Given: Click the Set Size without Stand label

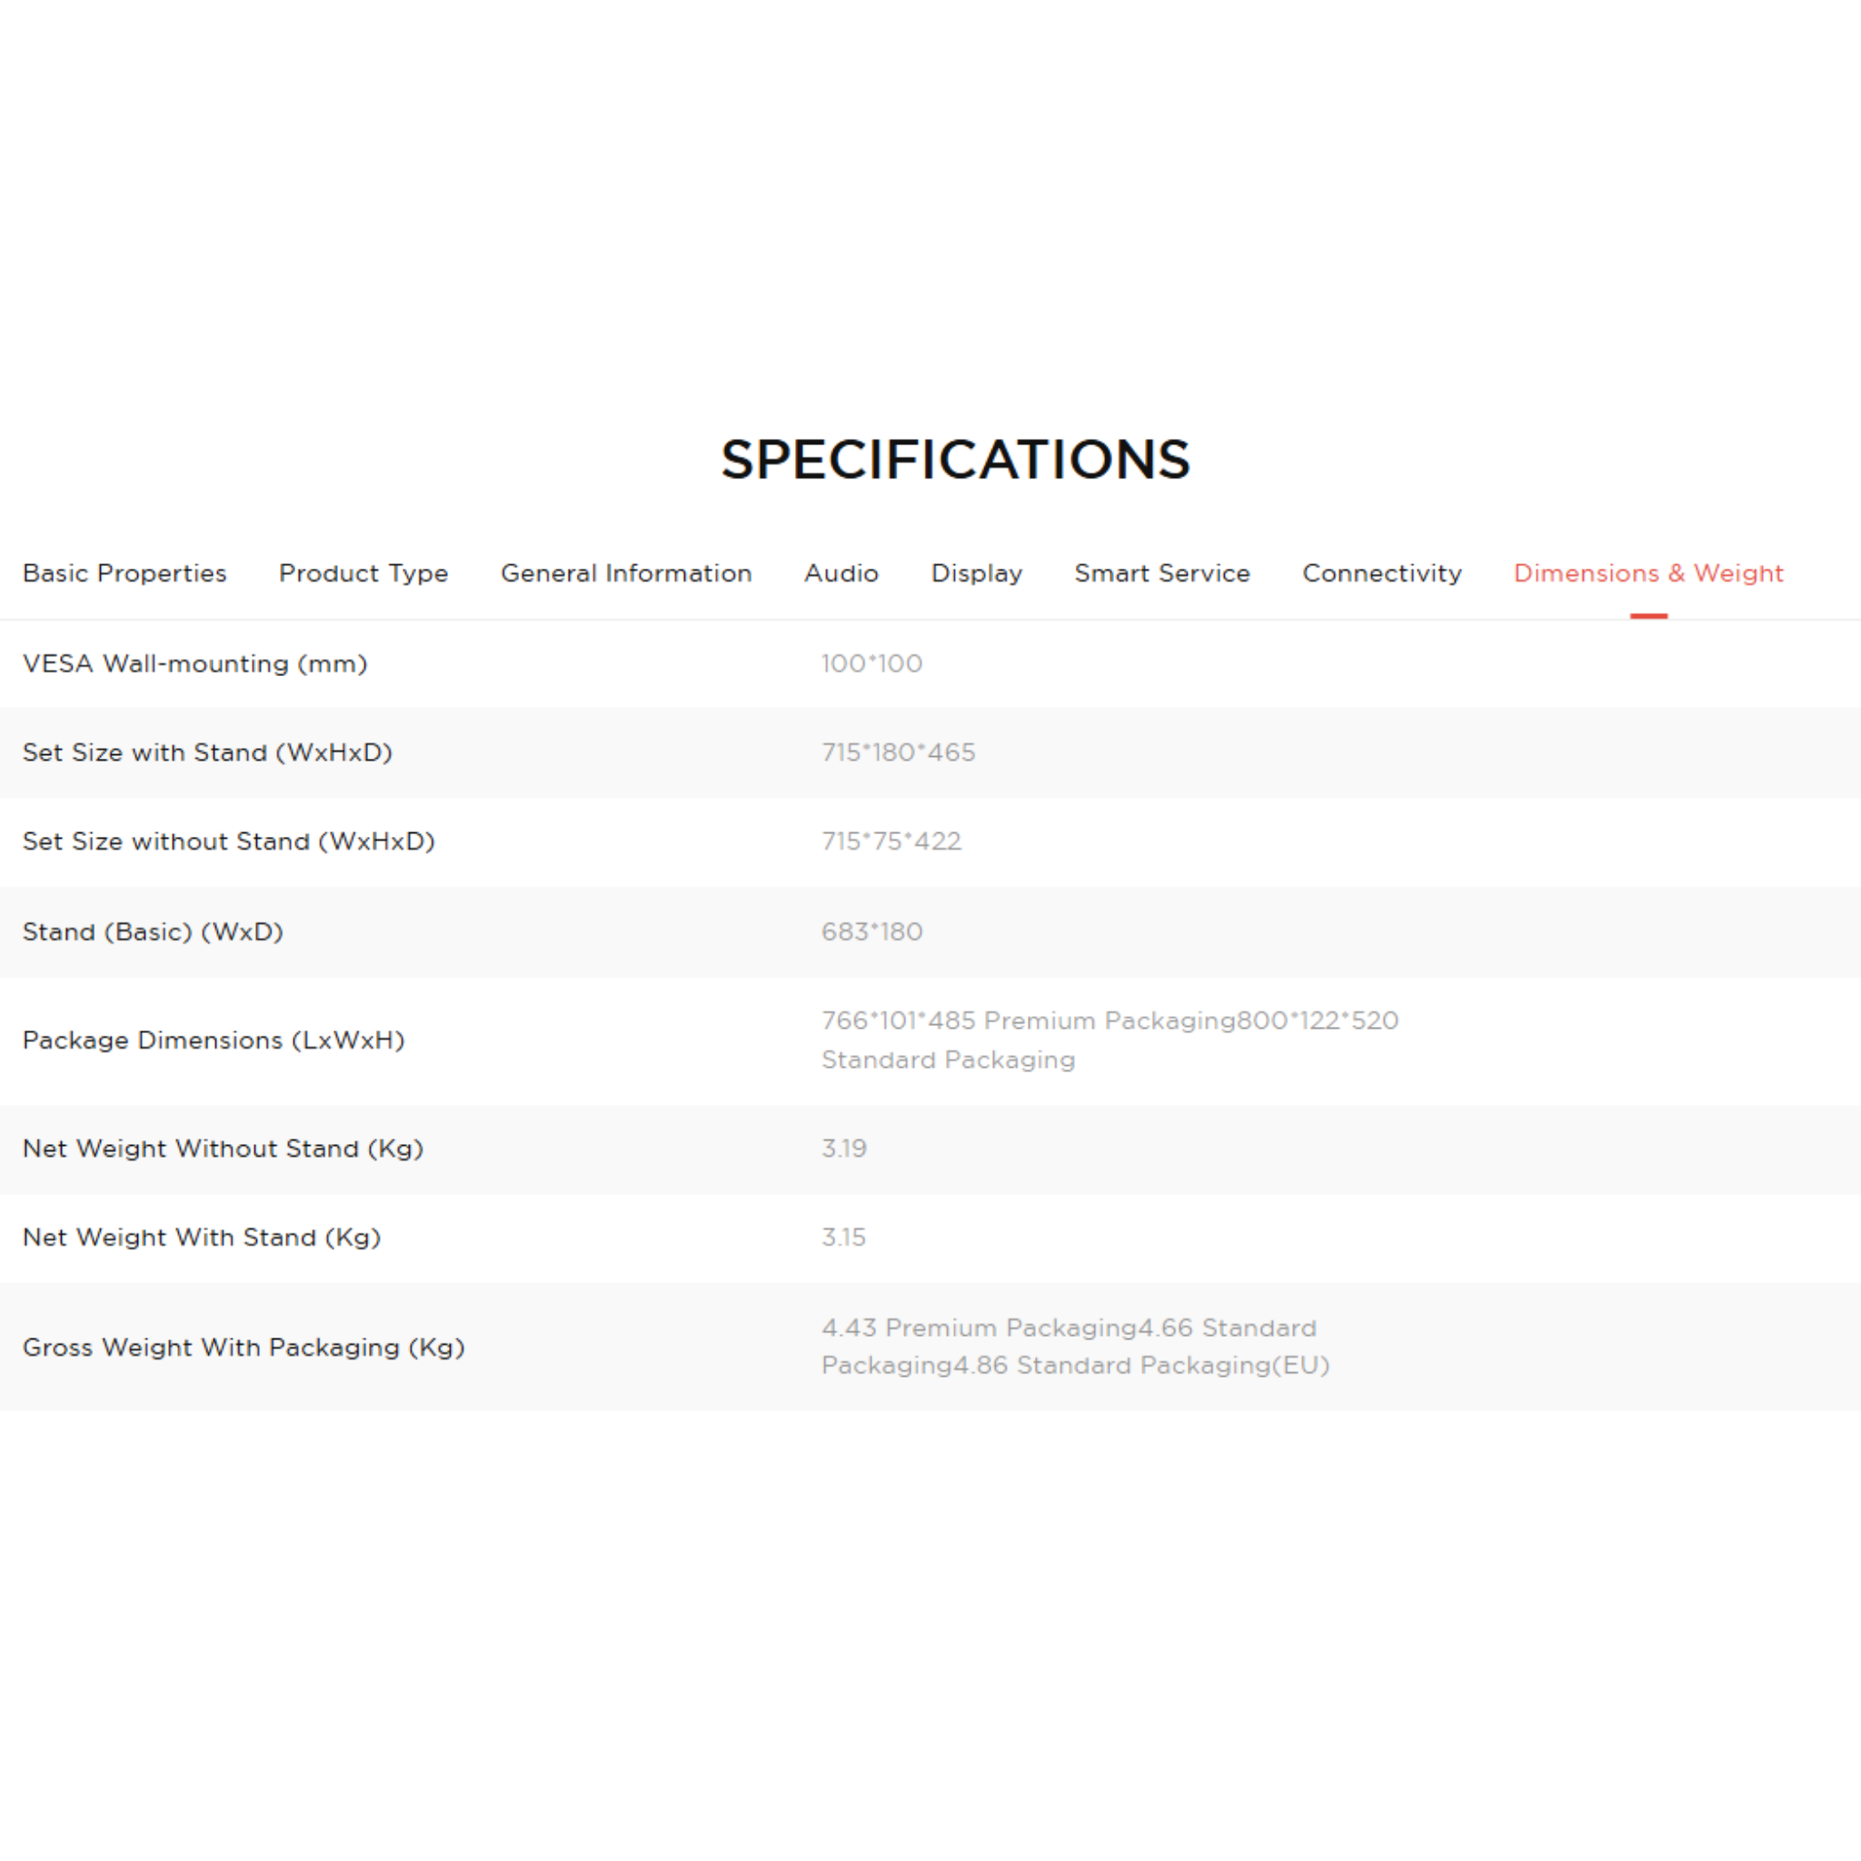Looking at the screenshot, I should click(x=228, y=841).
